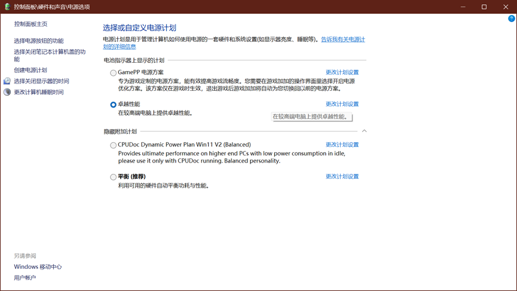Screen dimensions: 517x291
Task: Open Windows 移动中心 link
Action: coord(38,267)
